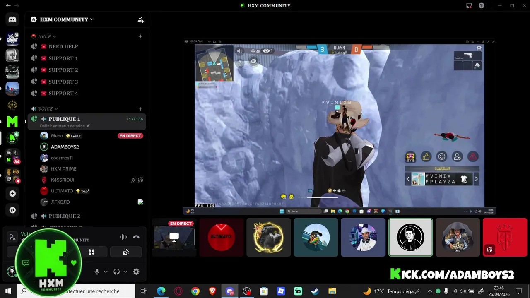The image size is (530, 298).
Task: Select the highlighted black-and-white portrait tile
Action: [x=410, y=237]
